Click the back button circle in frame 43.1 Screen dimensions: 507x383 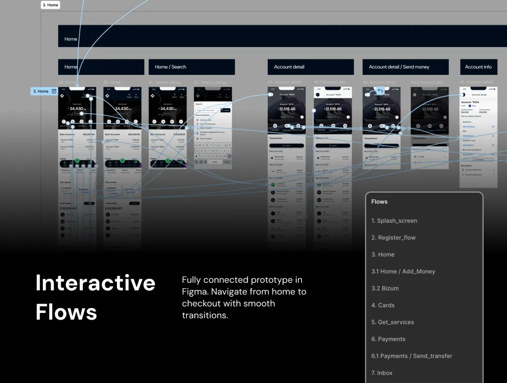point(318,94)
